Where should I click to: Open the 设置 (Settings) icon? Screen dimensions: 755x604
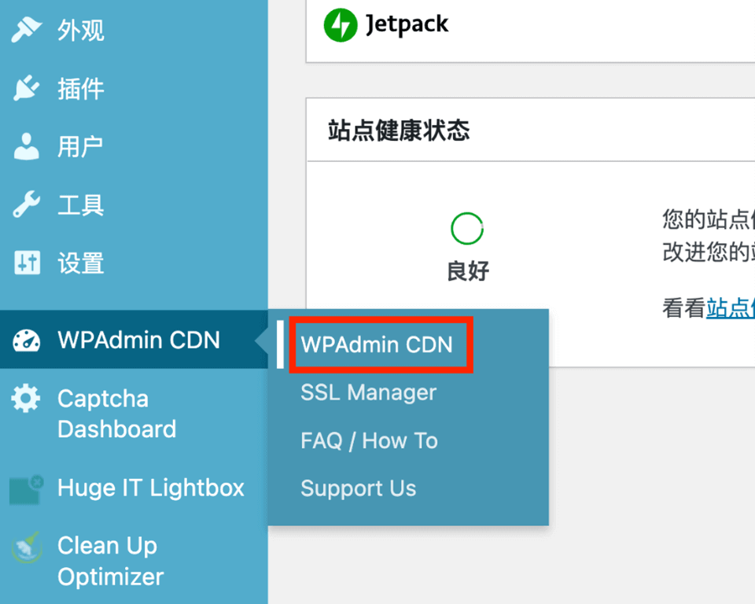pos(26,263)
